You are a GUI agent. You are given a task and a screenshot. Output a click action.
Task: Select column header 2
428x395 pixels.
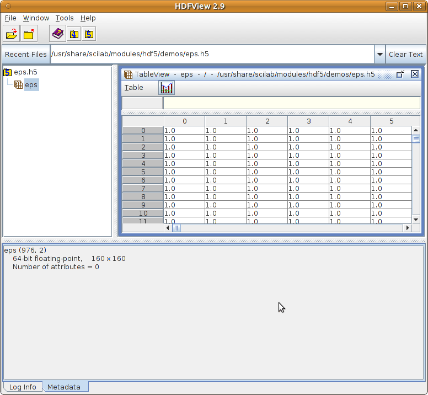[267, 121]
